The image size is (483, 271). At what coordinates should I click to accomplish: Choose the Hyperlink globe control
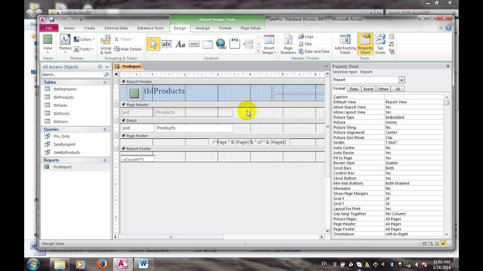(x=221, y=44)
